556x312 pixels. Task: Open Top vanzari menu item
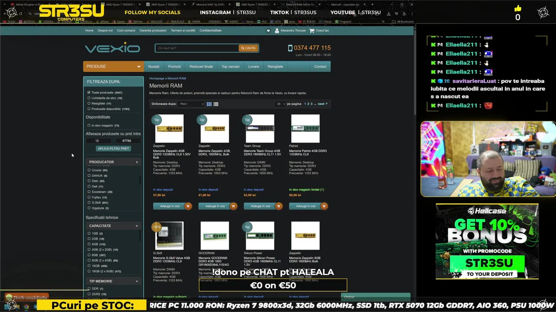231,66
